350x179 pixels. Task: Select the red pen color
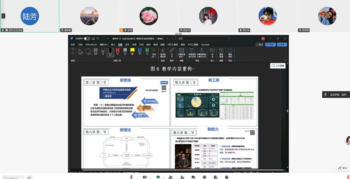pos(117,52)
